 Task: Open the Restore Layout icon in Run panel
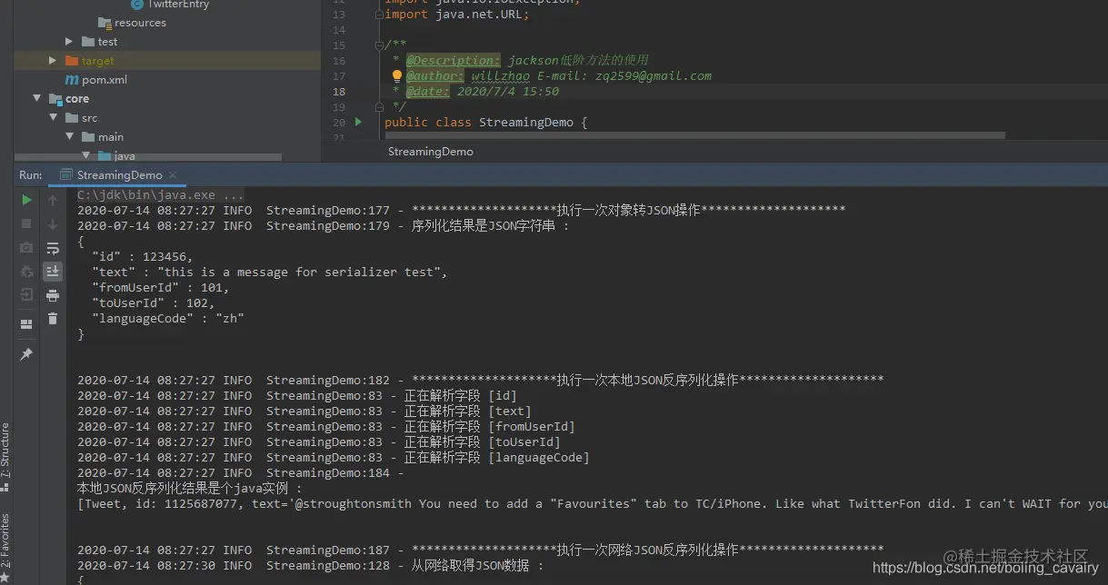26,323
